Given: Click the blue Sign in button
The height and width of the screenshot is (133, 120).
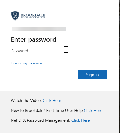Looking at the screenshot, I should click(x=93, y=75).
